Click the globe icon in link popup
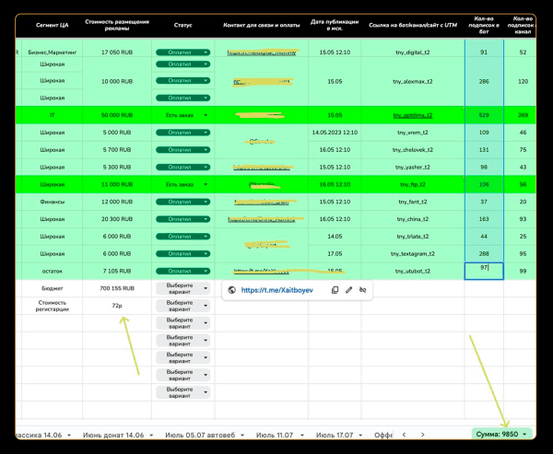This screenshot has height=454, width=553. tap(231, 290)
